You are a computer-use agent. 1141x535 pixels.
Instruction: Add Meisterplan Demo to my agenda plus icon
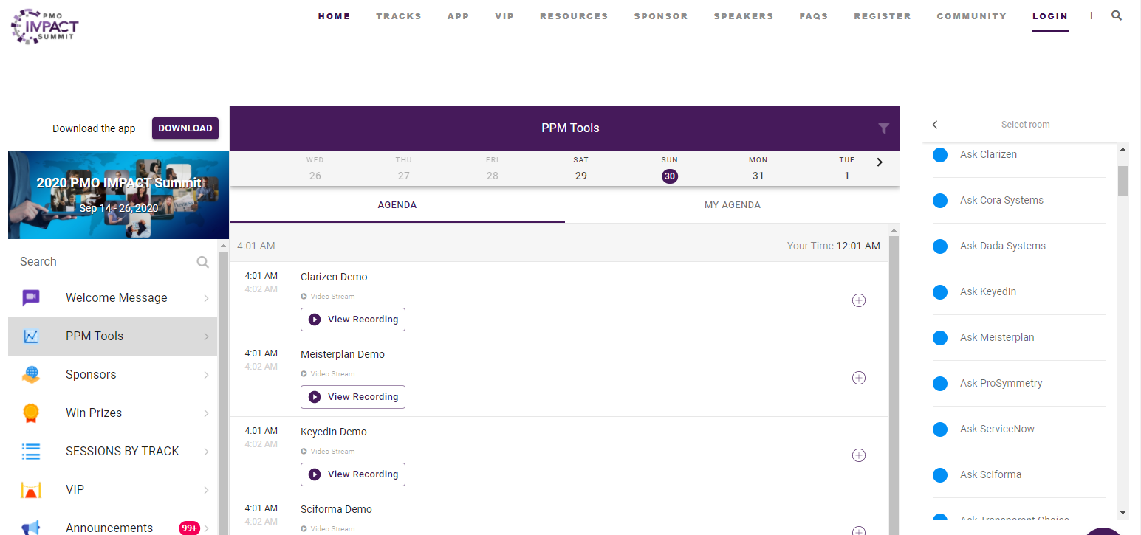tap(859, 378)
